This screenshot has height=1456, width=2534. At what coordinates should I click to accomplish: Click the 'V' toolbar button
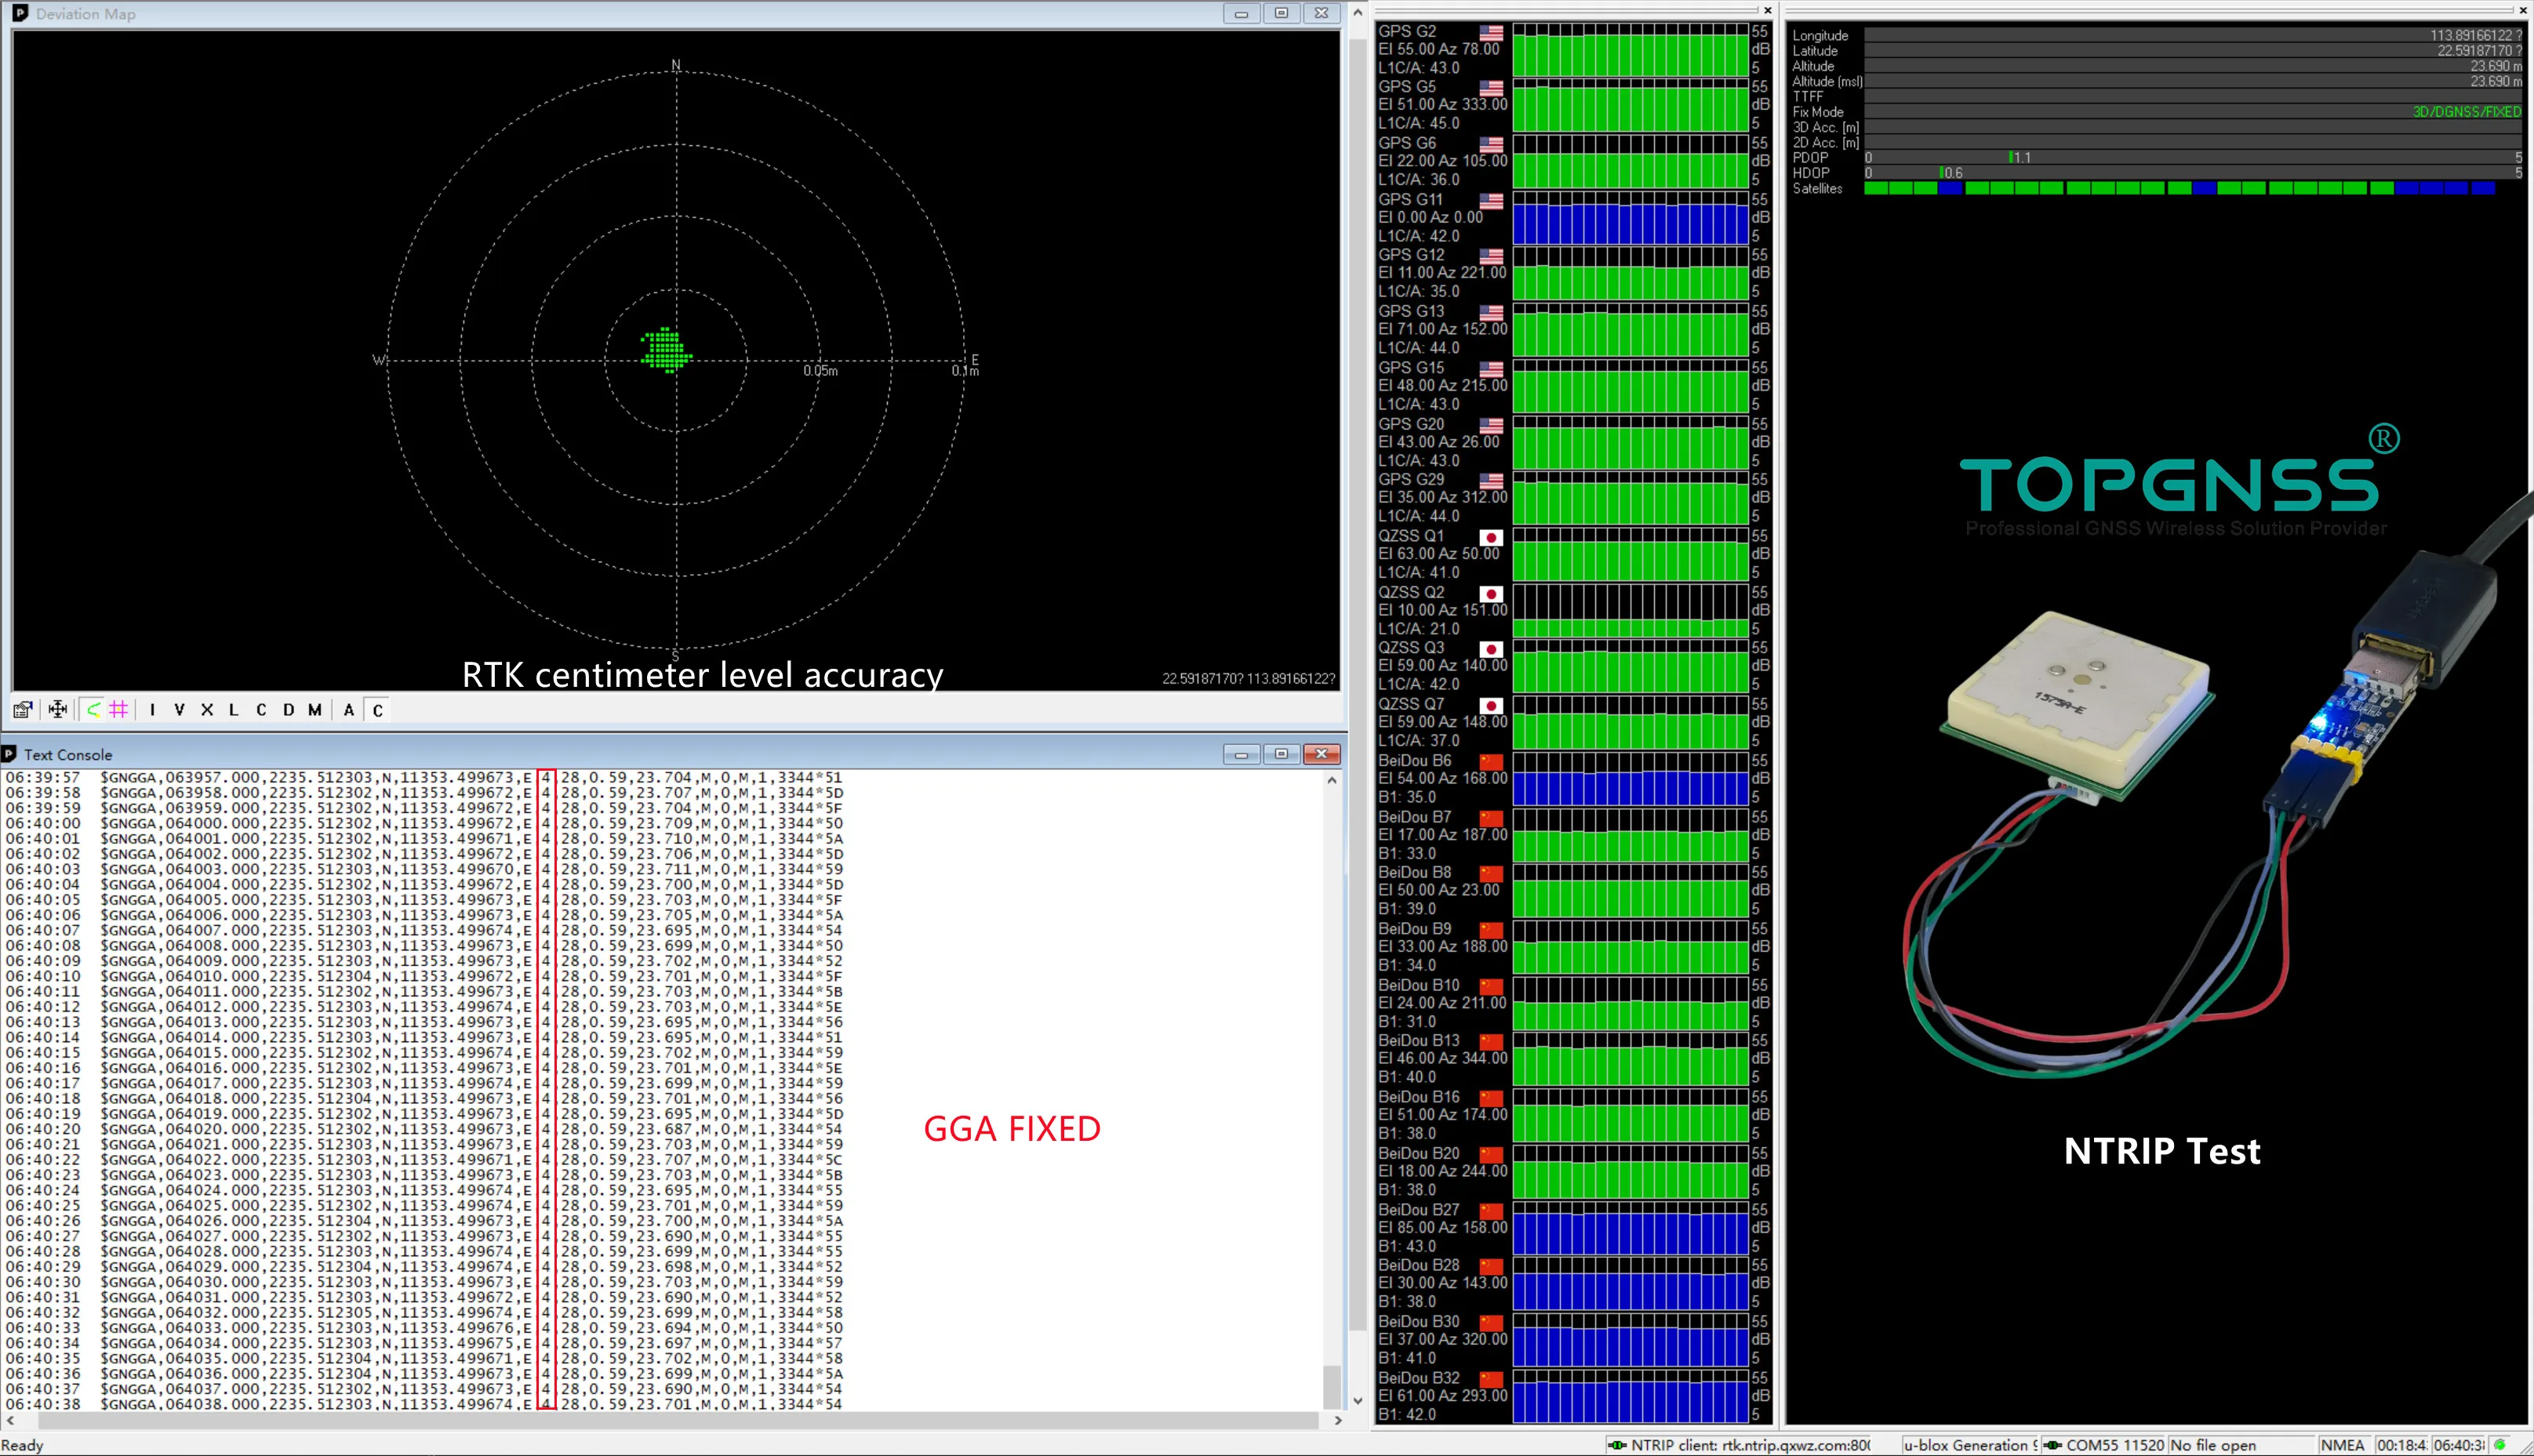pyautogui.click(x=179, y=710)
